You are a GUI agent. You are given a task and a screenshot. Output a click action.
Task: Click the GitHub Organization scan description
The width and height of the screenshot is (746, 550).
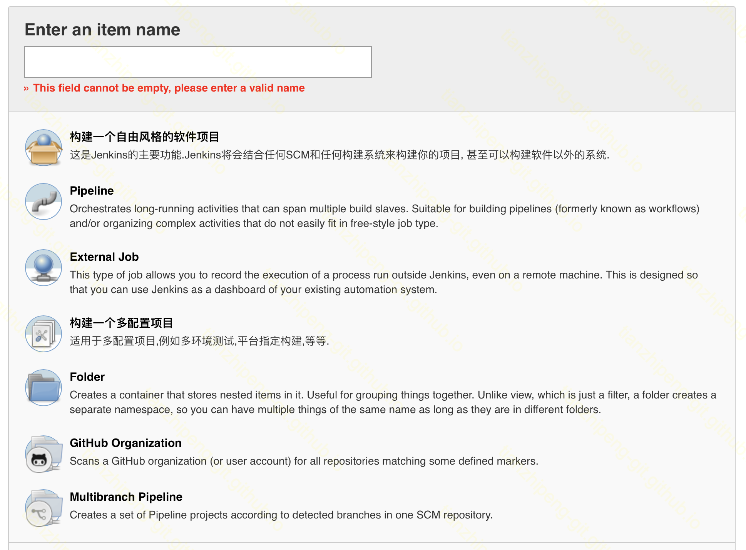click(304, 461)
